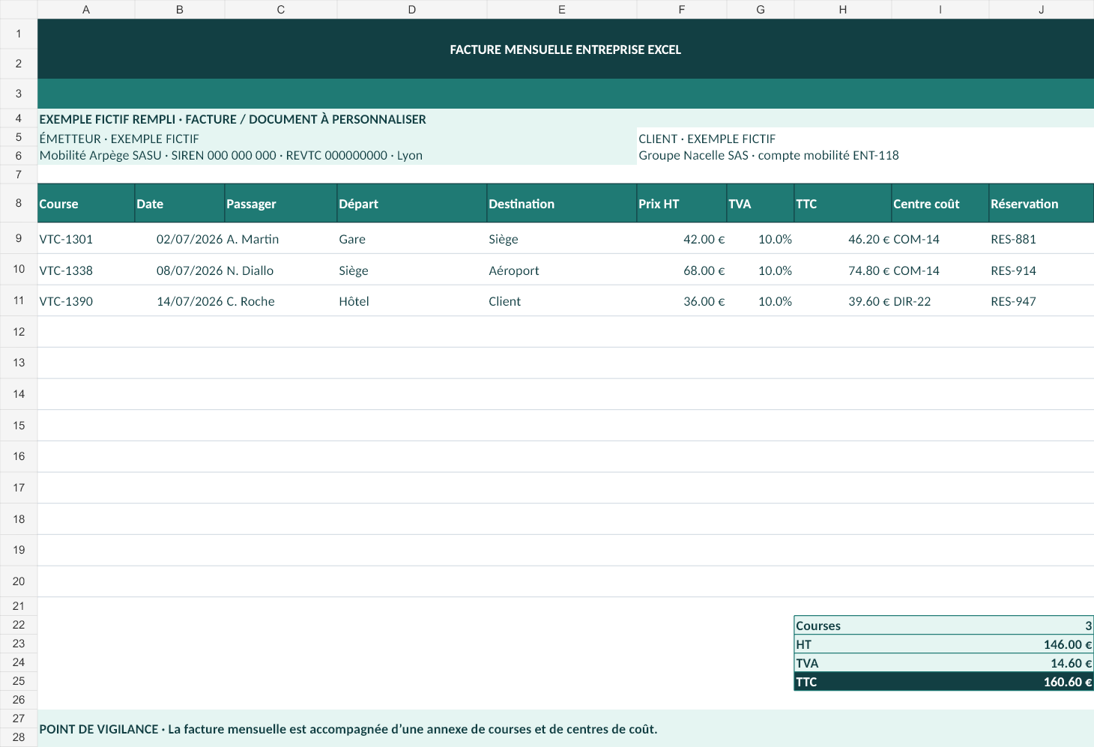Select cell VTC-1338

(86, 270)
